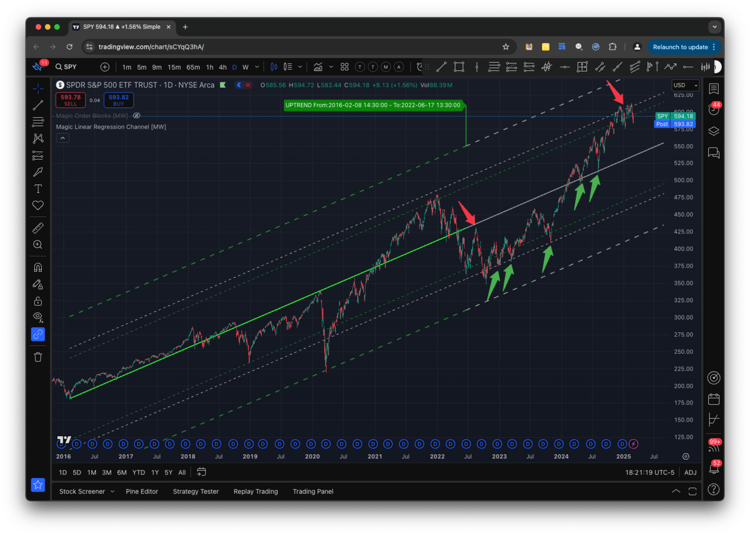Open the Indicators menu
Screen dimensions: 750x535
coord(318,67)
